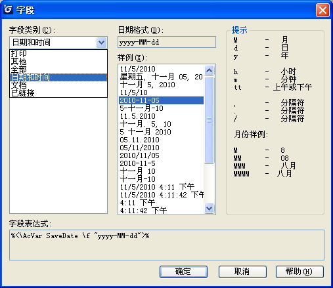Click the sample list scrollbar thumb
Screen dimensions: 333x288
209,120
